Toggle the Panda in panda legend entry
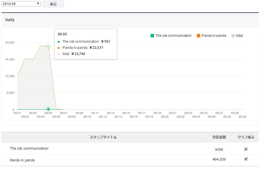 coord(211,36)
